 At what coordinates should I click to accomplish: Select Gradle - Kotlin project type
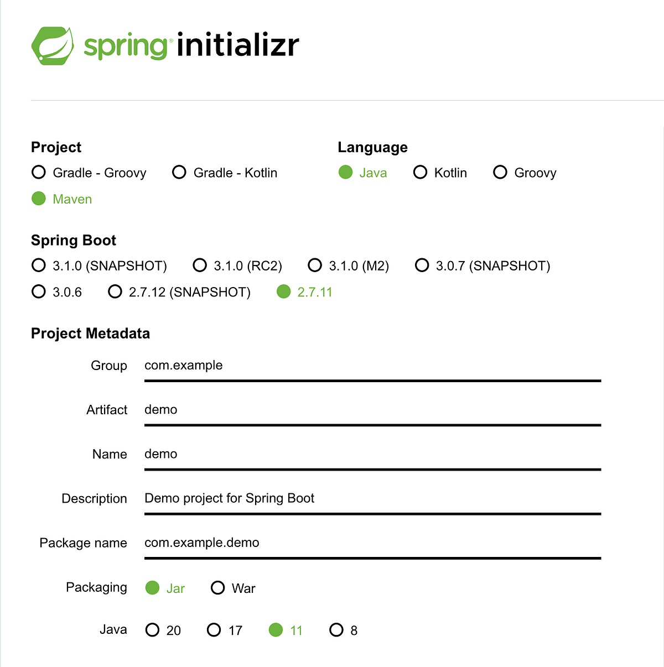tap(179, 172)
